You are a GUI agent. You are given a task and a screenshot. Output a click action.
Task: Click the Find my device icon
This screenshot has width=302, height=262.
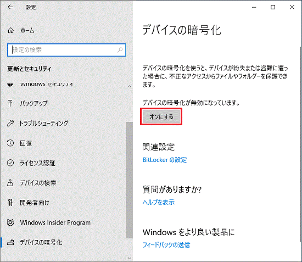point(10,182)
